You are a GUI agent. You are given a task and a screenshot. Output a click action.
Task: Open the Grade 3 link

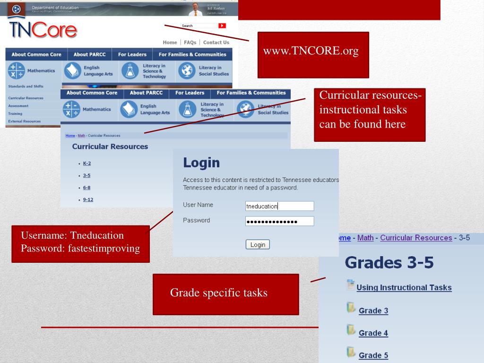(373, 311)
